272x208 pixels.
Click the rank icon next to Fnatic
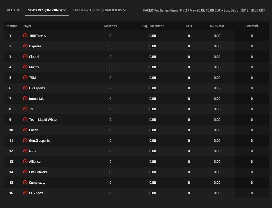[25, 130]
